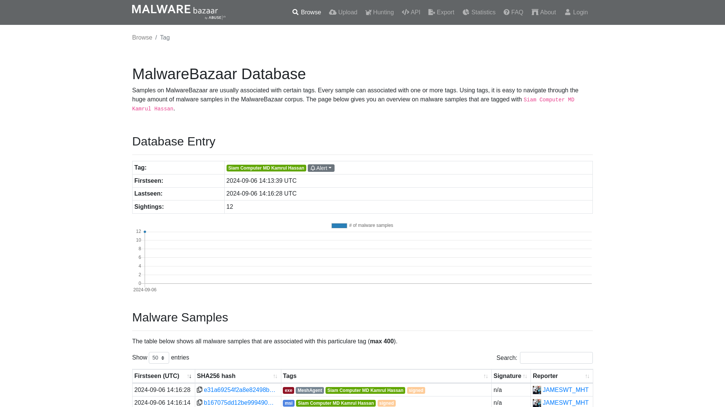The image size is (725, 407).
Task: Open sample hash e31a69254f2a8e82498b link
Action: [x=239, y=390]
